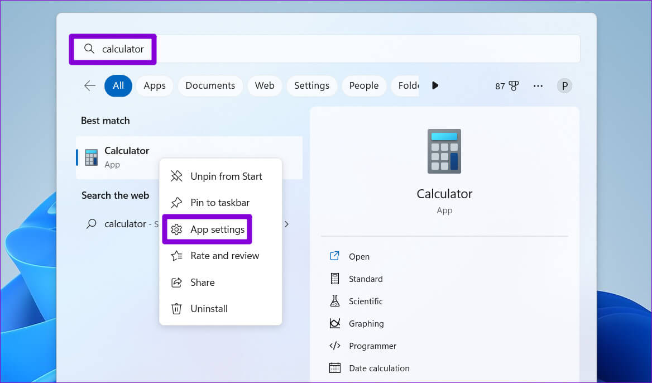Switch to the Apps filter tab
Screen dimensions: 652x383
tap(154, 85)
